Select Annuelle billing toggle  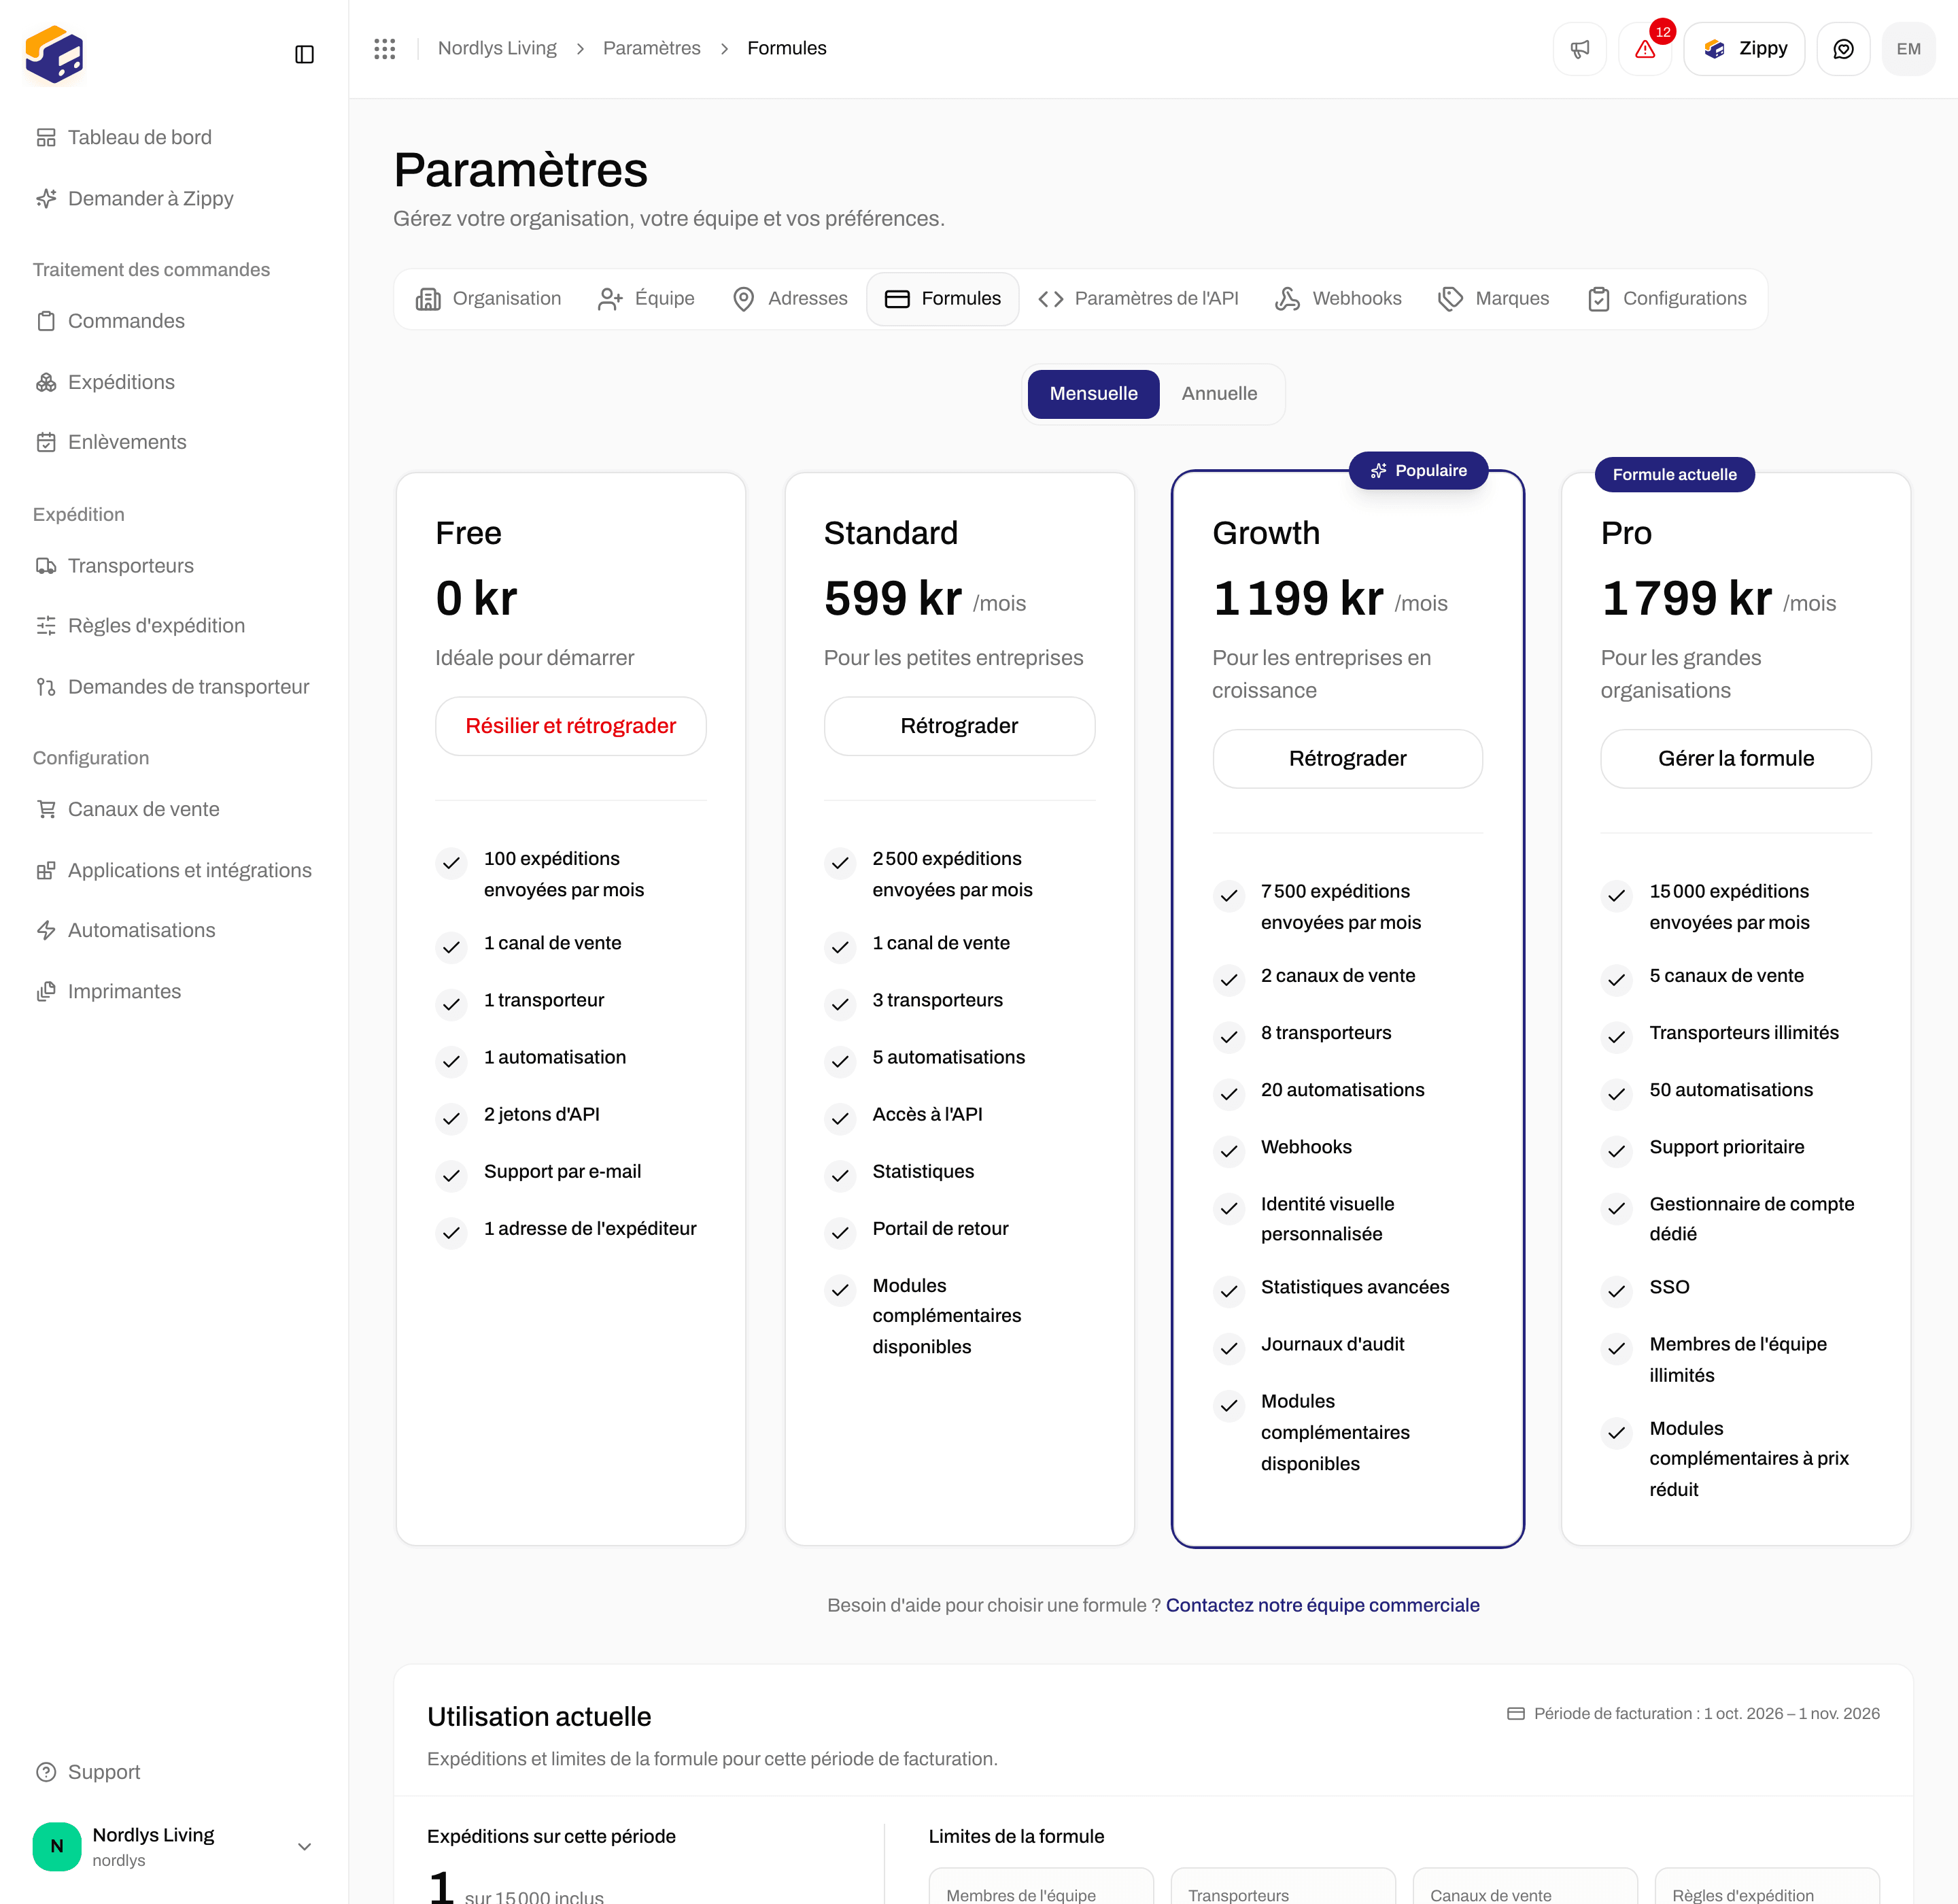pos(1219,394)
